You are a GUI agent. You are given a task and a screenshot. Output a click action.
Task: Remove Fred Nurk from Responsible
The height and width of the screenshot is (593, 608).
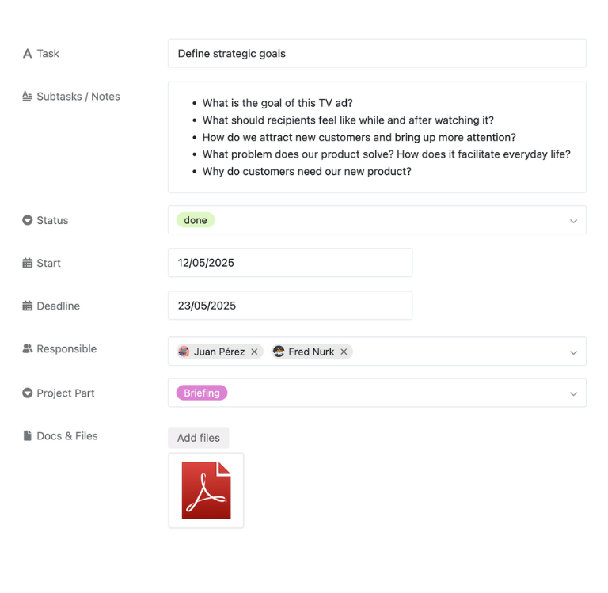(344, 352)
